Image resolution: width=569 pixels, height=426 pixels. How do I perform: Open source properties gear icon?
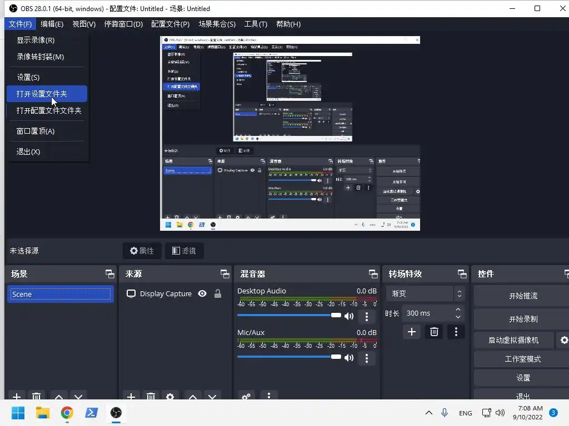pyautogui.click(x=170, y=396)
